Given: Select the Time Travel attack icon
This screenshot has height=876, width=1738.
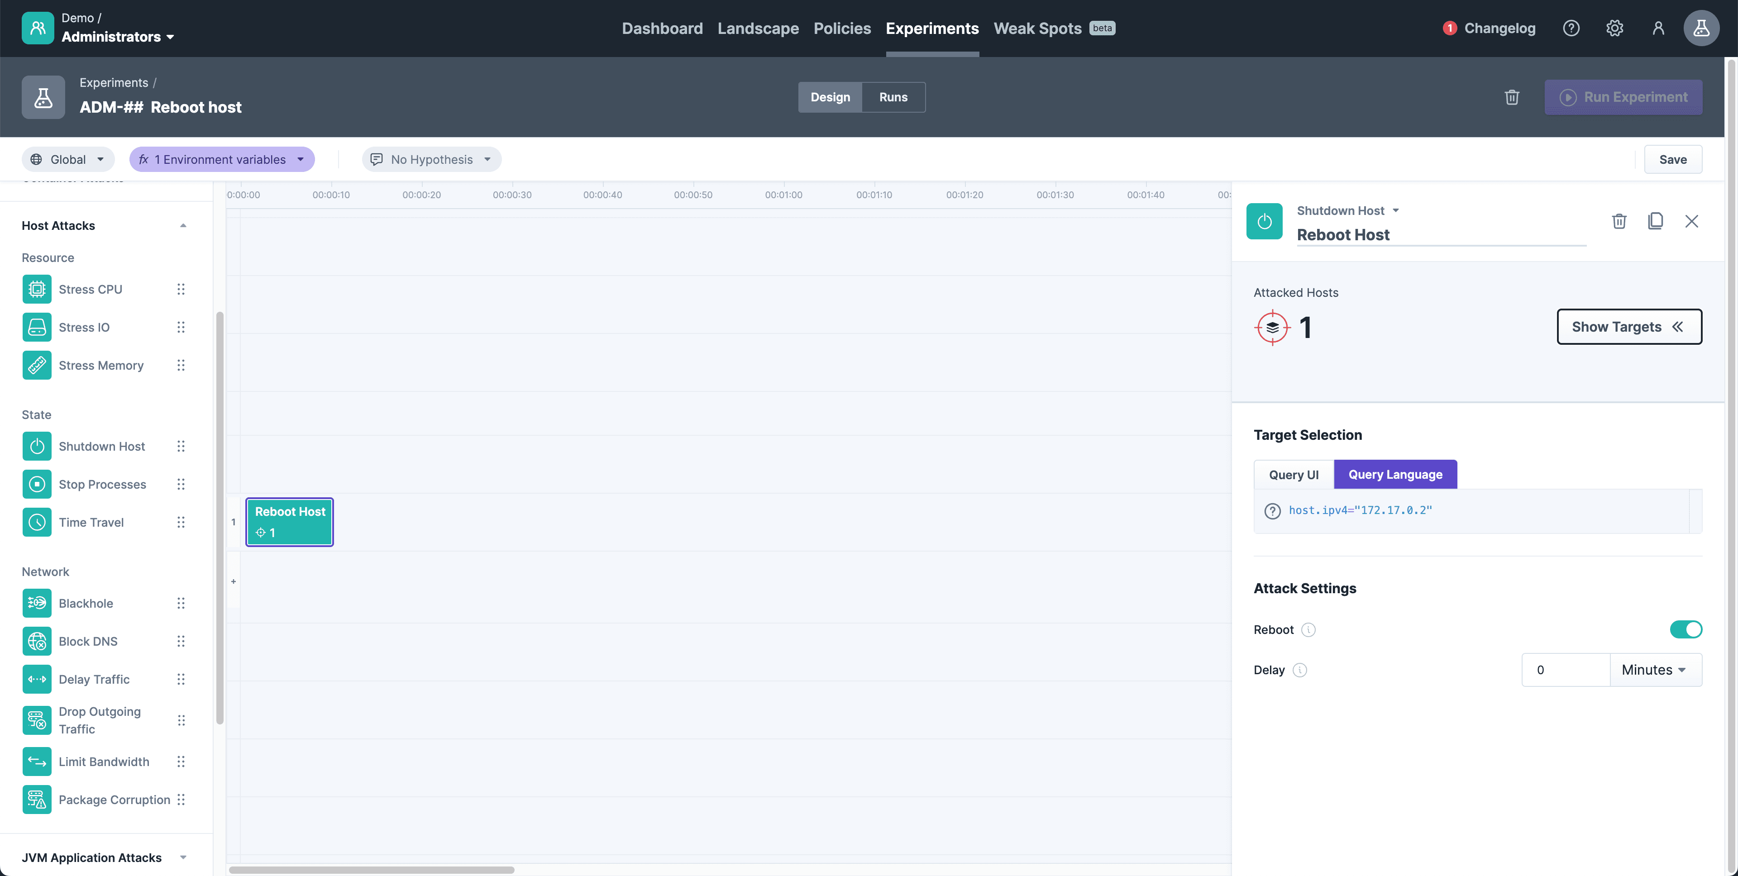Looking at the screenshot, I should [x=36, y=522].
